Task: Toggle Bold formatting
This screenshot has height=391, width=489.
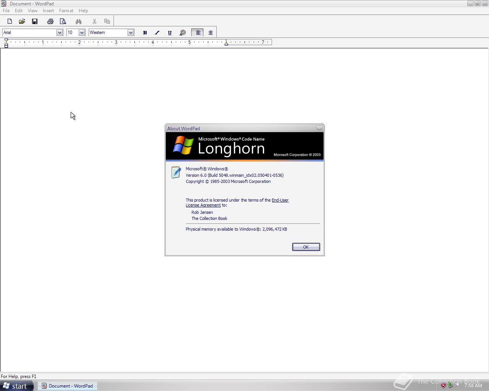Action: click(145, 33)
